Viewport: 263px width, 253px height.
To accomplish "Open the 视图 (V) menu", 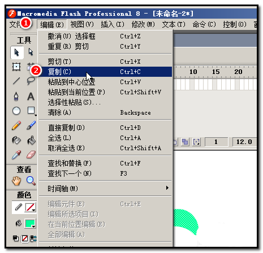I will 82,24.
